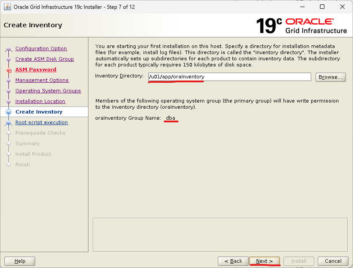Click the Create Inventory current step bullet

8,112
